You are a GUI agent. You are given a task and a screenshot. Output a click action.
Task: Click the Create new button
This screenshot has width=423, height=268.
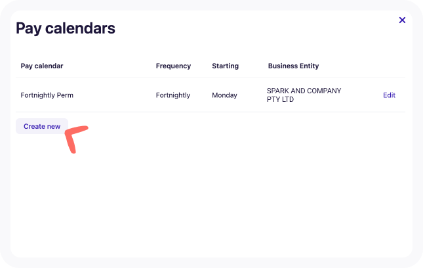(x=42, y=126)
